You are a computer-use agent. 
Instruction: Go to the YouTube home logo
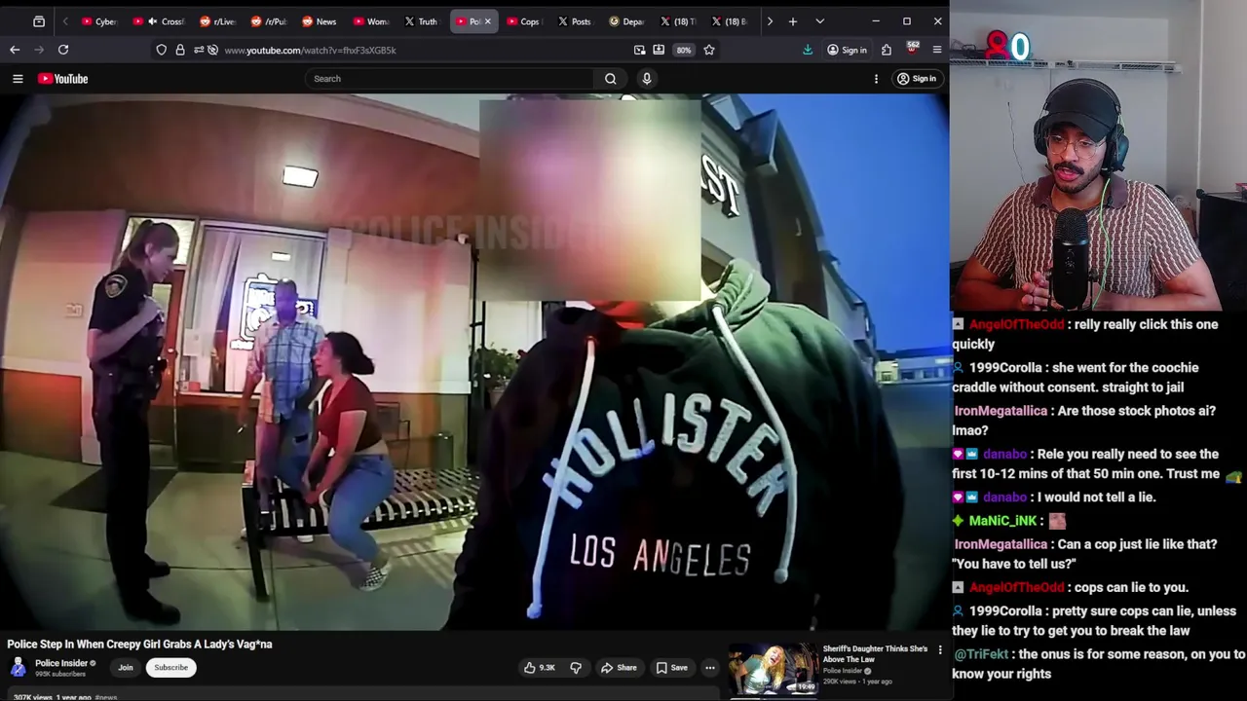63,79
